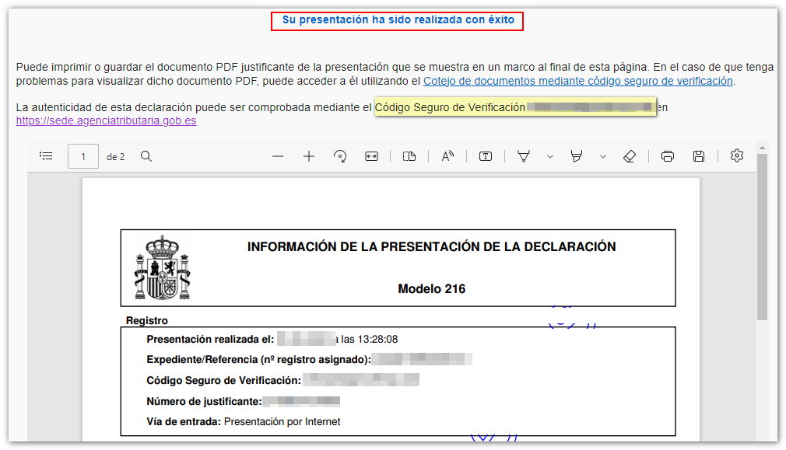Fit PDF page to width
This screenshot has width=786, height=450.
[x=371, y=156]
